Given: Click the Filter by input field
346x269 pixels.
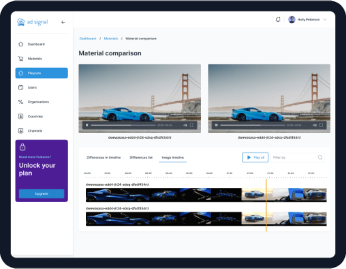Looking at the screenshot, I should [x=294, y=158].
